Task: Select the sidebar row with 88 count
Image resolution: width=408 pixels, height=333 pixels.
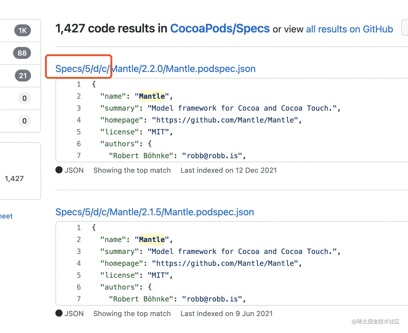Action: [20, 53]
